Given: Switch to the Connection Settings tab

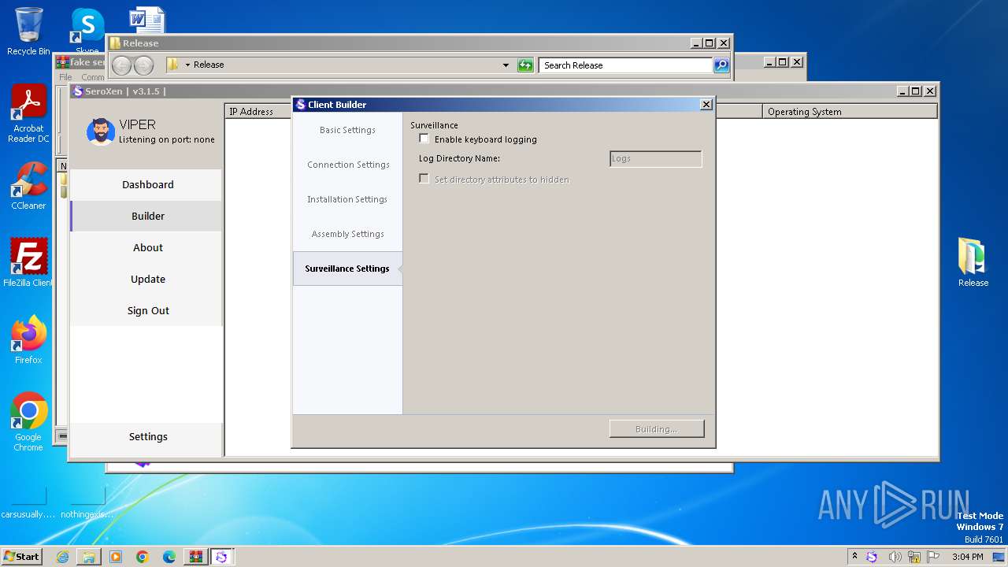Looking at the screenshot, I should pos(347,165).
